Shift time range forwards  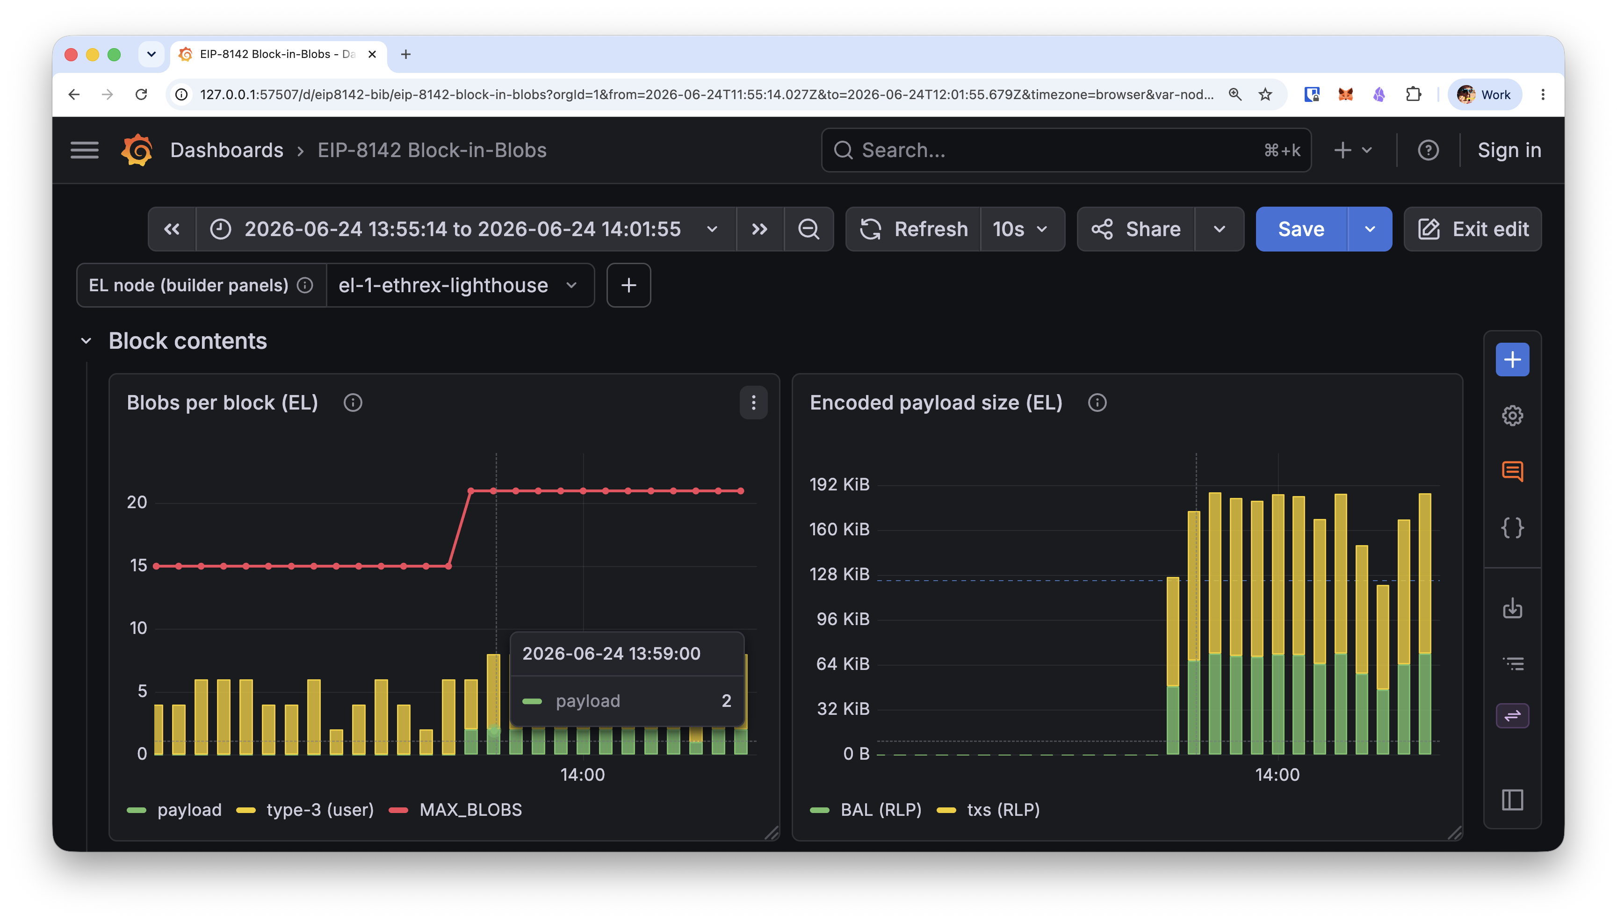coord(759,229)
